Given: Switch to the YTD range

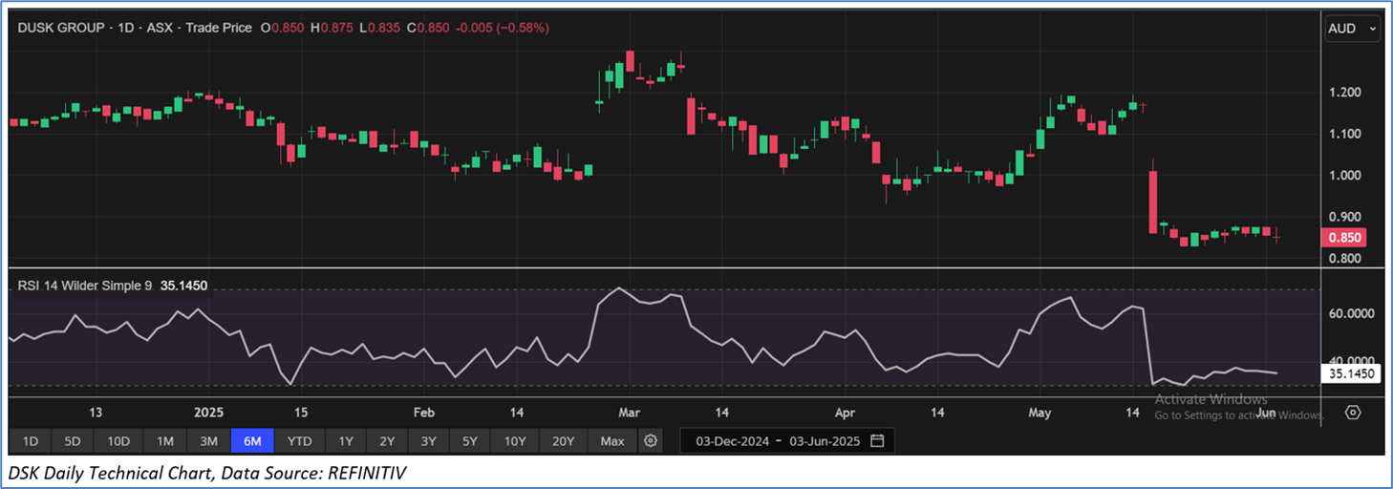Looking at the screenshot, I should [300, 441].
